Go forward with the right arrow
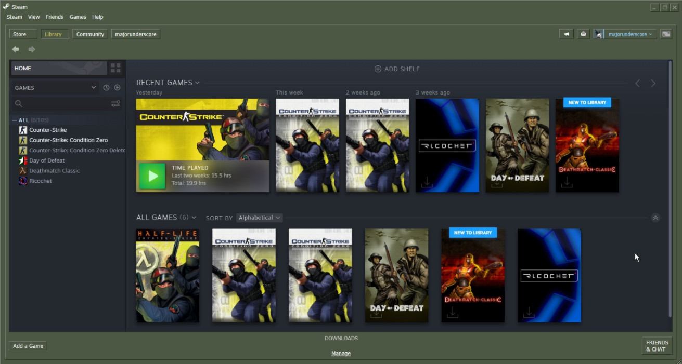The width and height of the screenshot is (682, 364). [32, 49]
